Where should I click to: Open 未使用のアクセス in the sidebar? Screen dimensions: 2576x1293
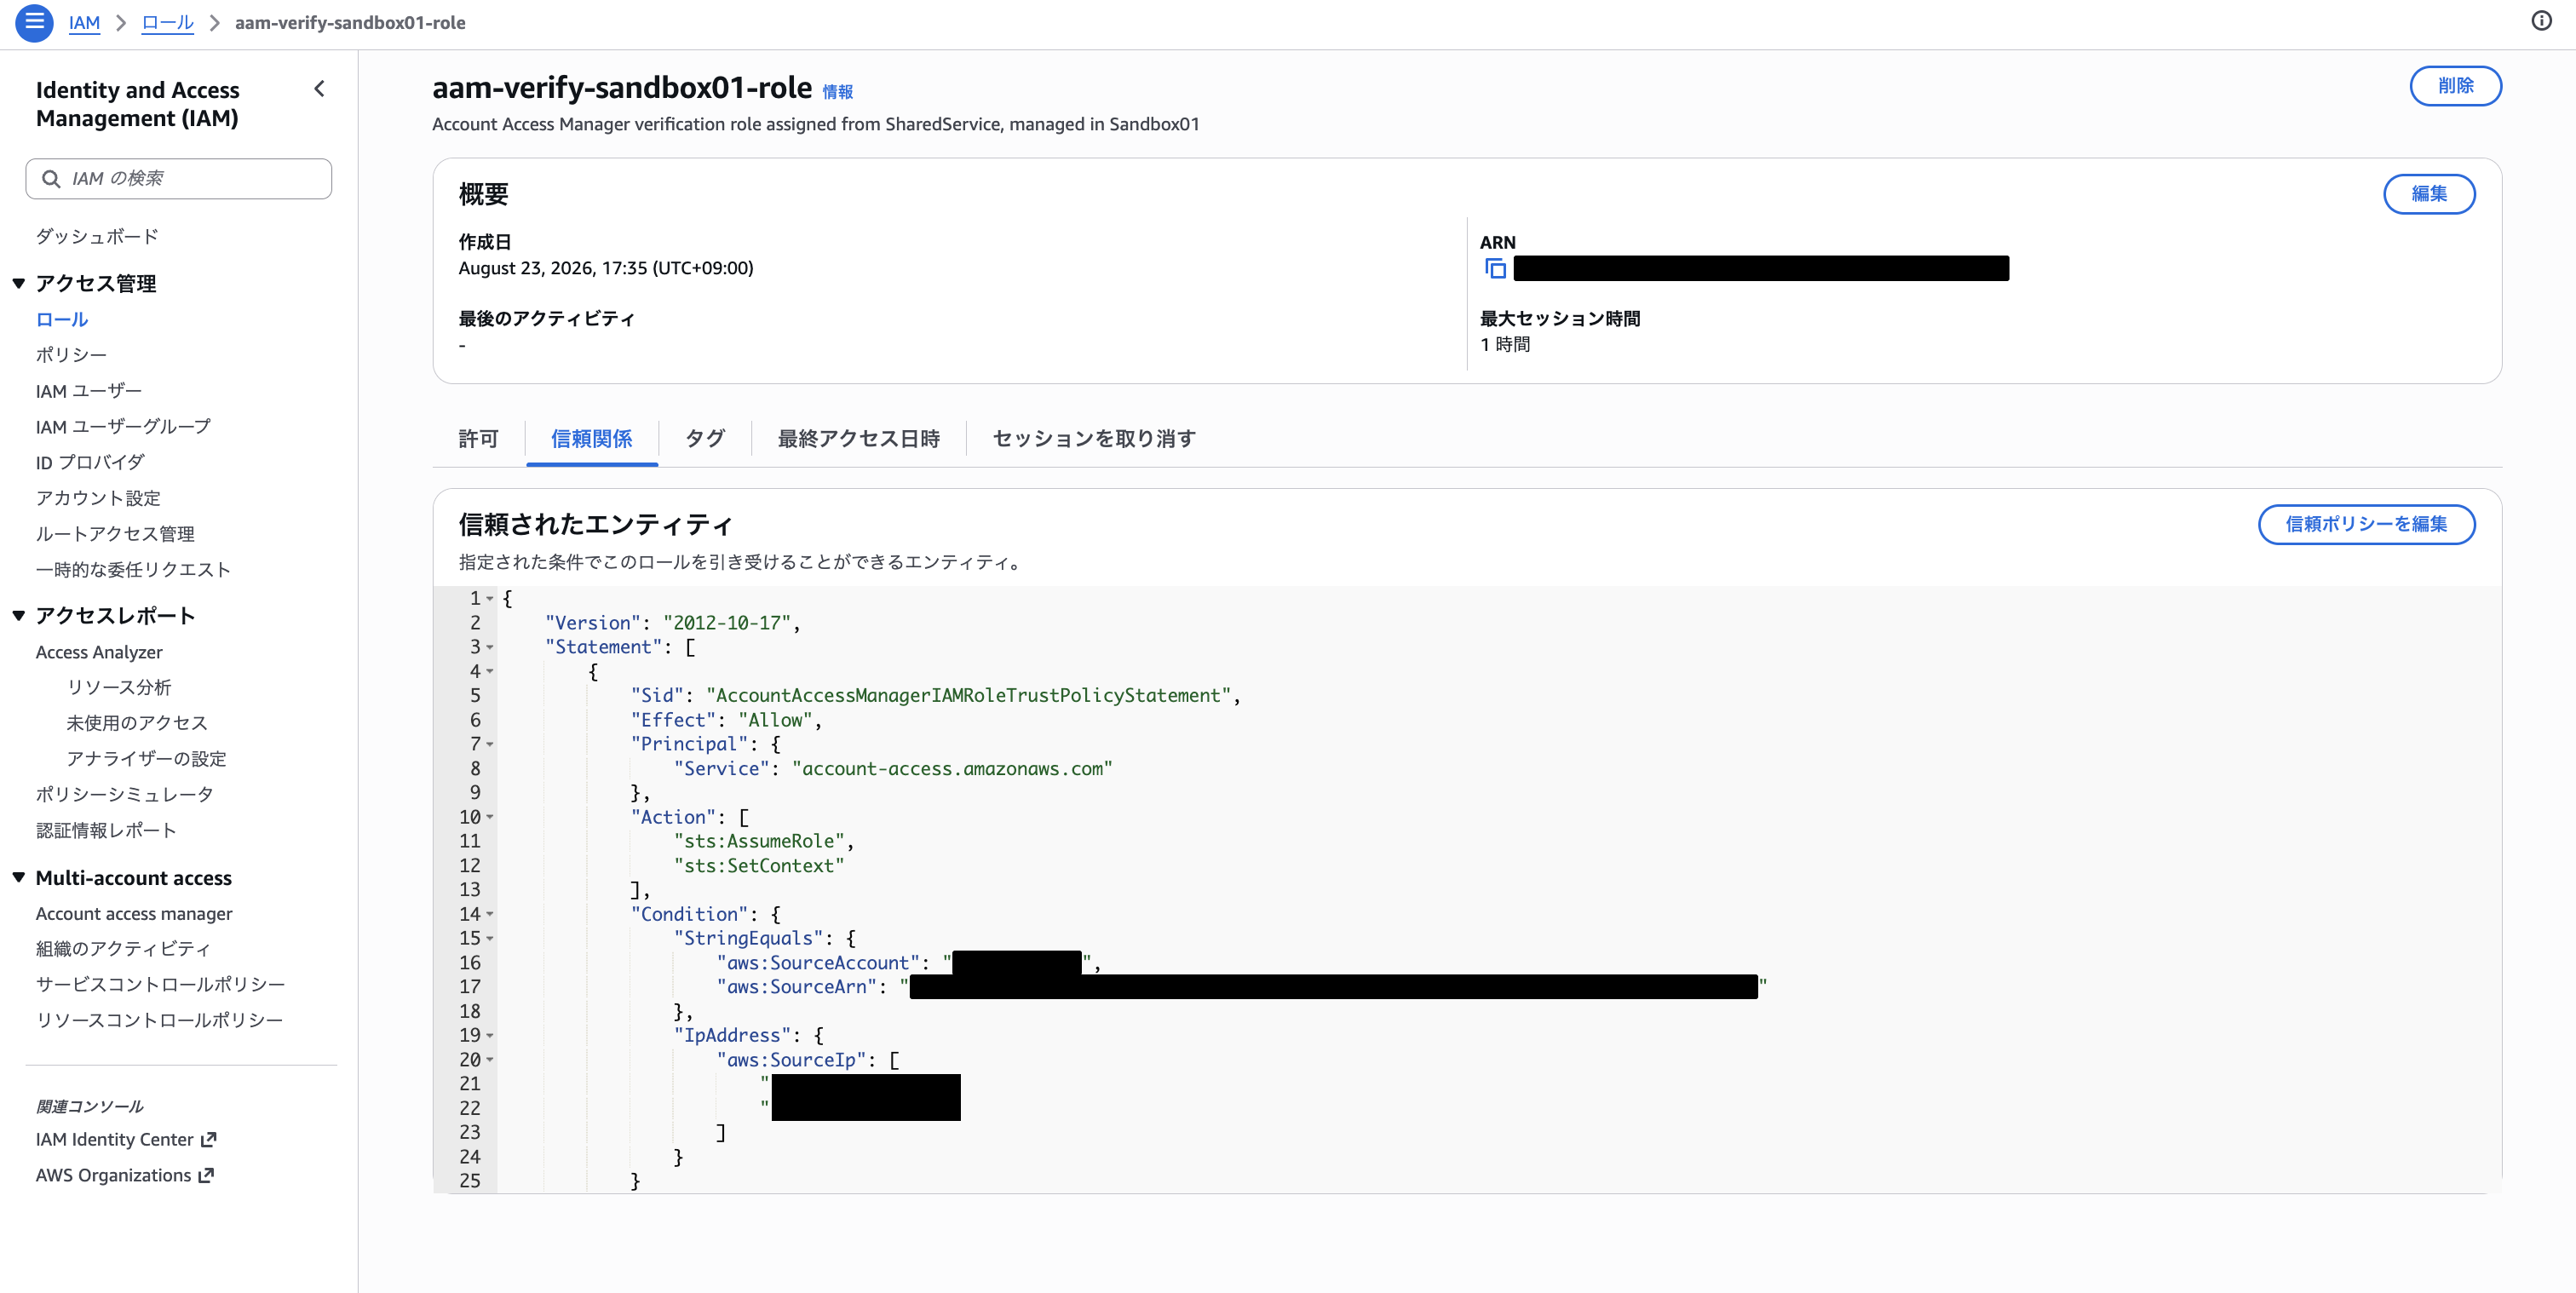pos(137,723)
